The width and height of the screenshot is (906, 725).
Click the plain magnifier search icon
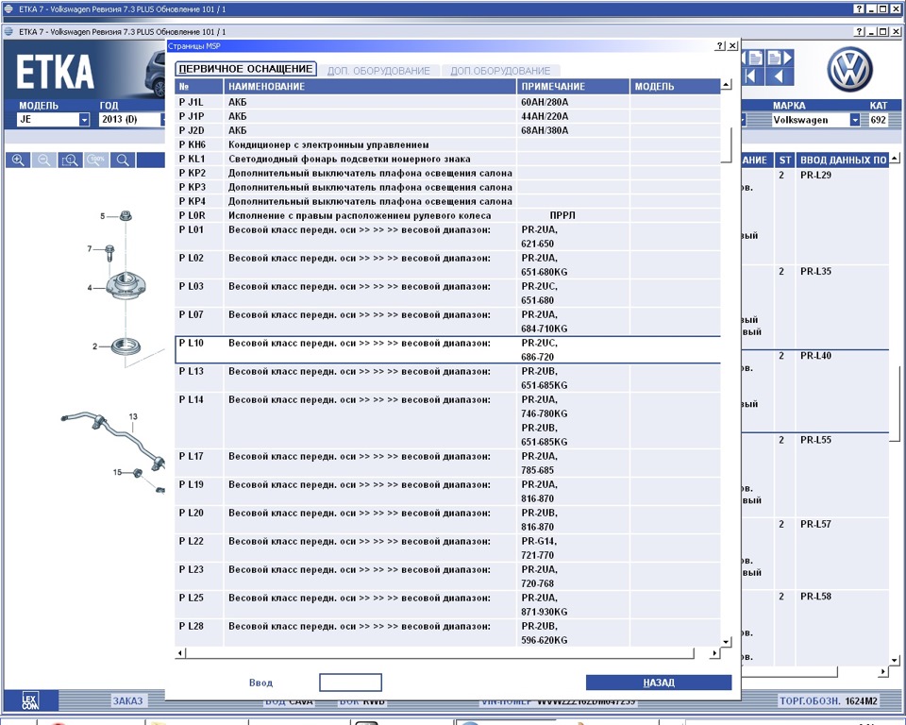tap(123, 160)
